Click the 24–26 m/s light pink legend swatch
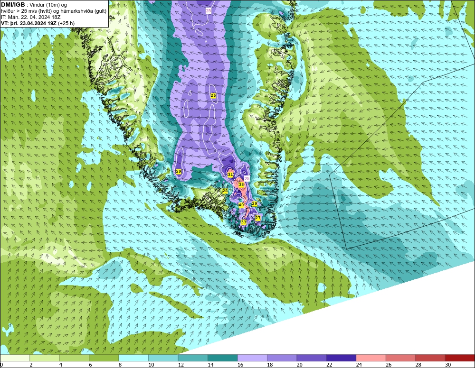Image resolution: width=475 pixels, height=368 pixels. point(371,358)
